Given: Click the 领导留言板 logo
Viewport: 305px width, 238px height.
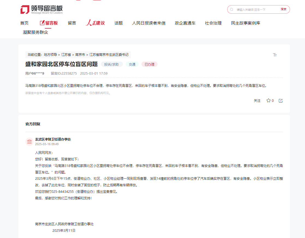Looking at the screenshot, I should 41,9.
